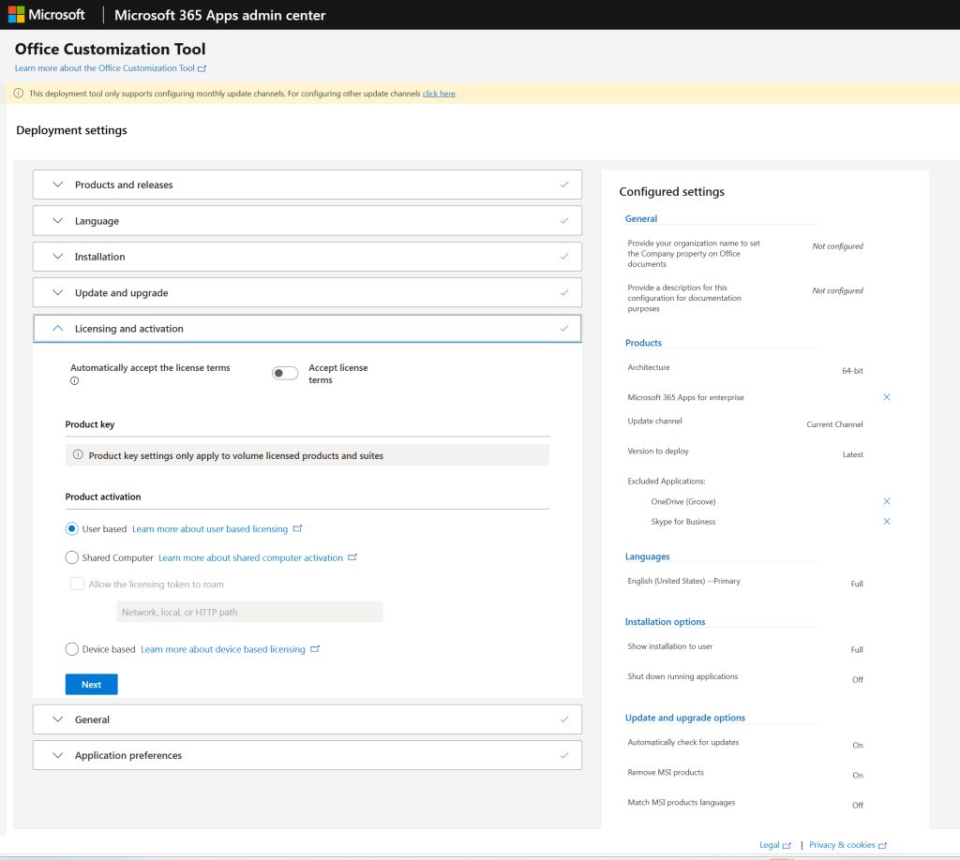Viewport: 960px width, 860px height.
Task: Click 'Automatically check for updates' setting
Action: [x=683, y=743]
